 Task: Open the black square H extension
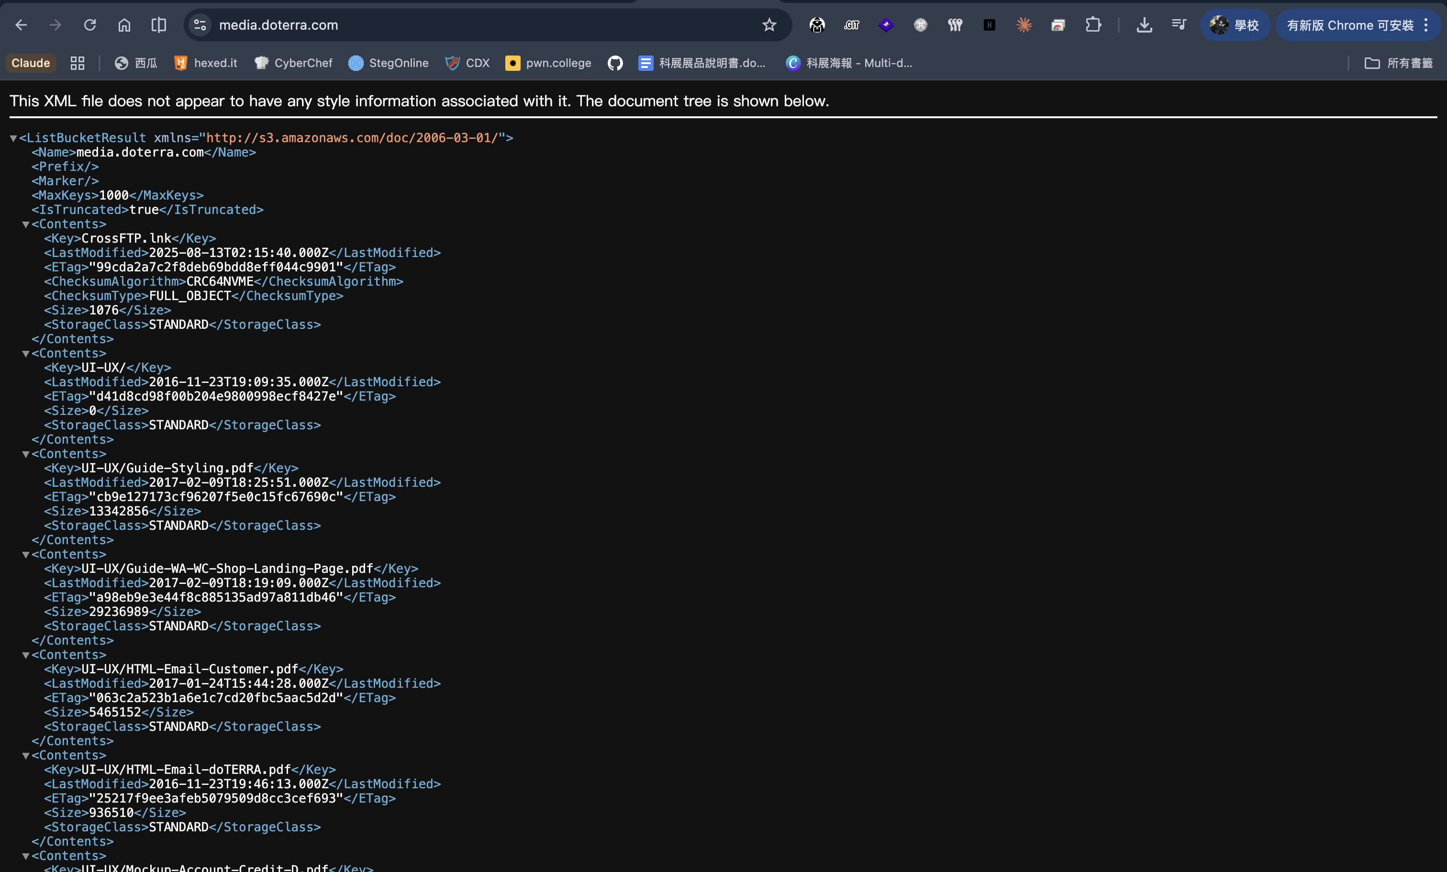click(x=990, y=25)
